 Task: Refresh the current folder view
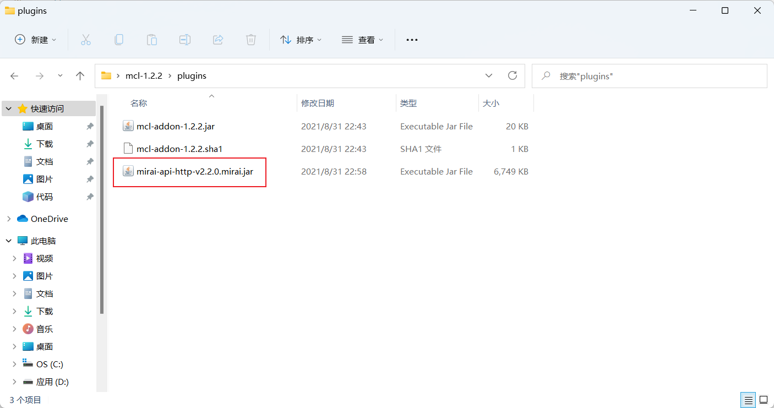tap(513, 76)
